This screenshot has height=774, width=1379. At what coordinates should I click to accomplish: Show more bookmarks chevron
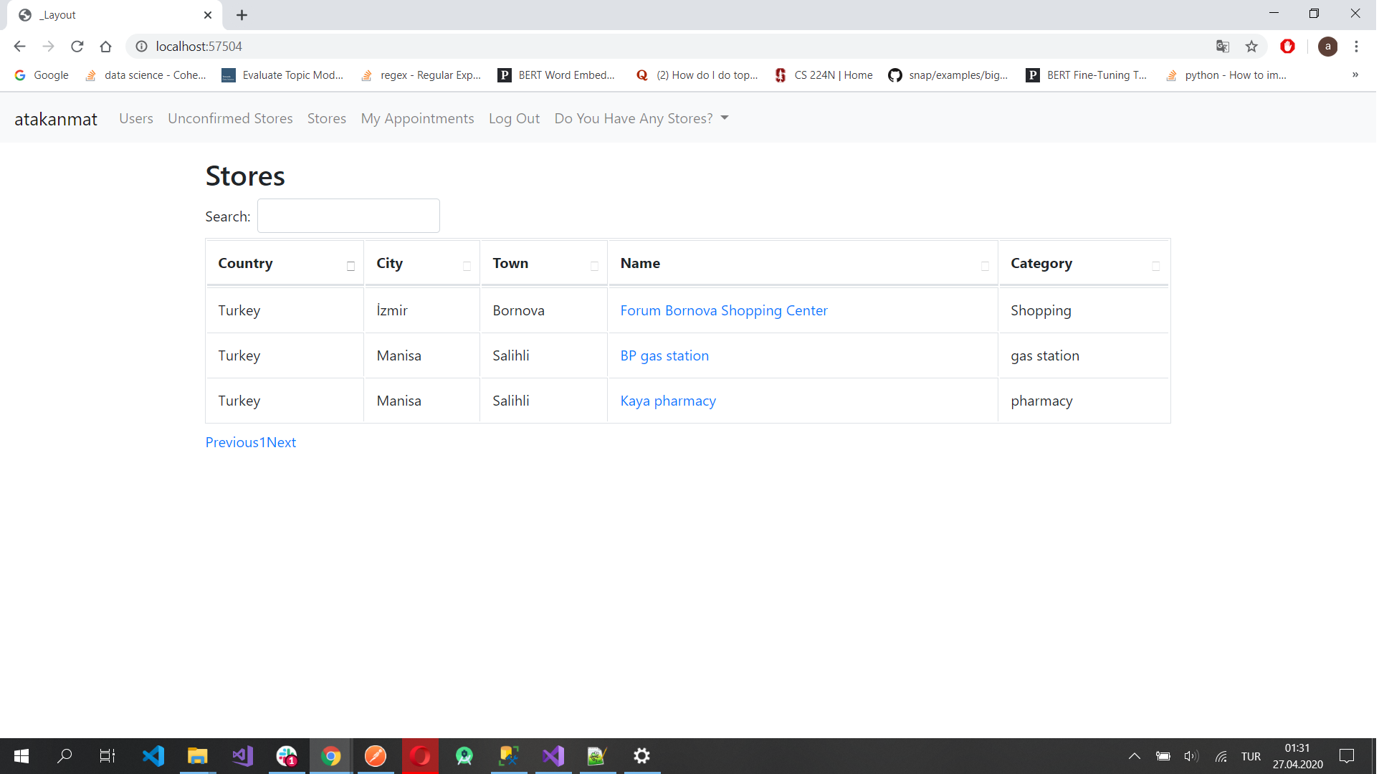pos(1357,75)
